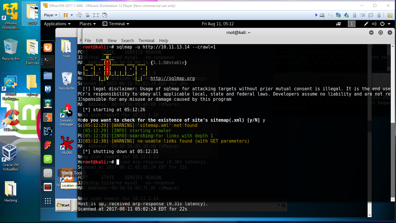Open CCleaner desktop shortcut

pyautogui.click(x=11, y=121)
